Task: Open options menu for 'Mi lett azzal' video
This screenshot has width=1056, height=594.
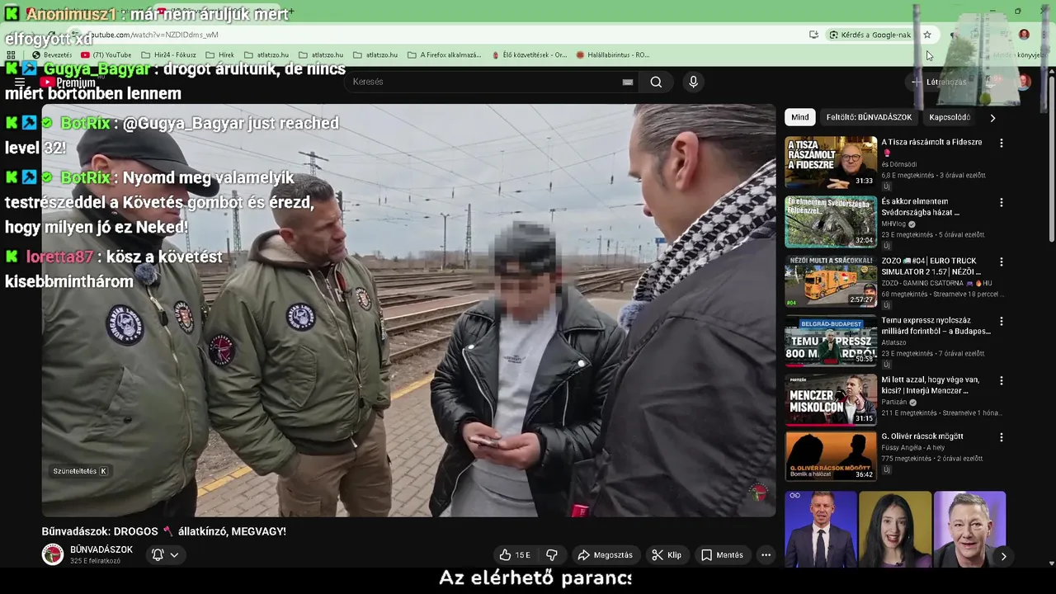Action: click(x=1002, y=380)
